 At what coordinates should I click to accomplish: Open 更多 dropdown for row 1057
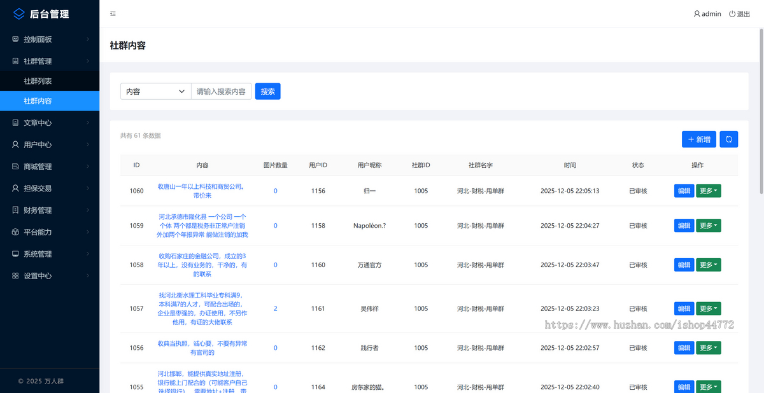point(708,308)
